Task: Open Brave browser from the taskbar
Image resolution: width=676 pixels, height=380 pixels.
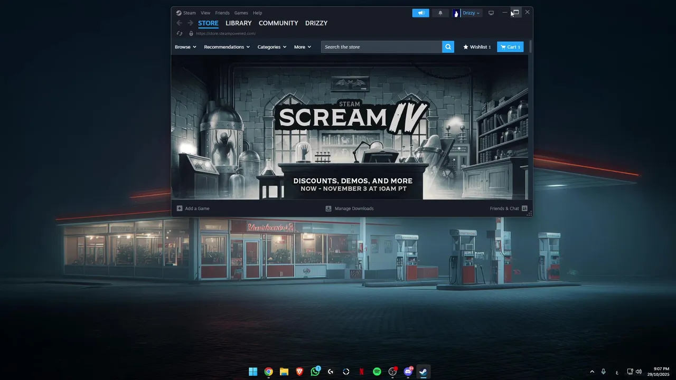Action: point(299,372)
